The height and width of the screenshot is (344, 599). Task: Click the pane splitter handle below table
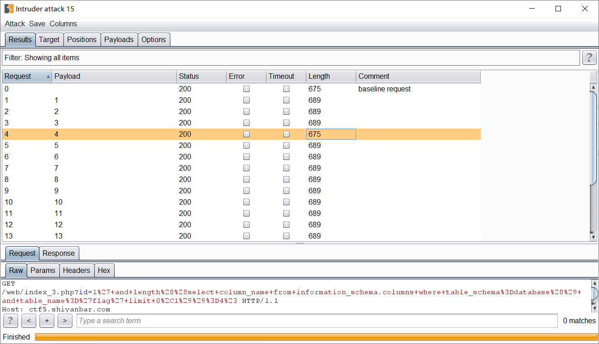click(x=299, y=244)
